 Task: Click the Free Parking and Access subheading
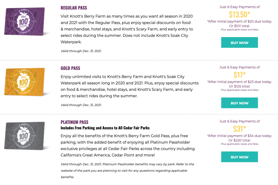tap(105, 128)
